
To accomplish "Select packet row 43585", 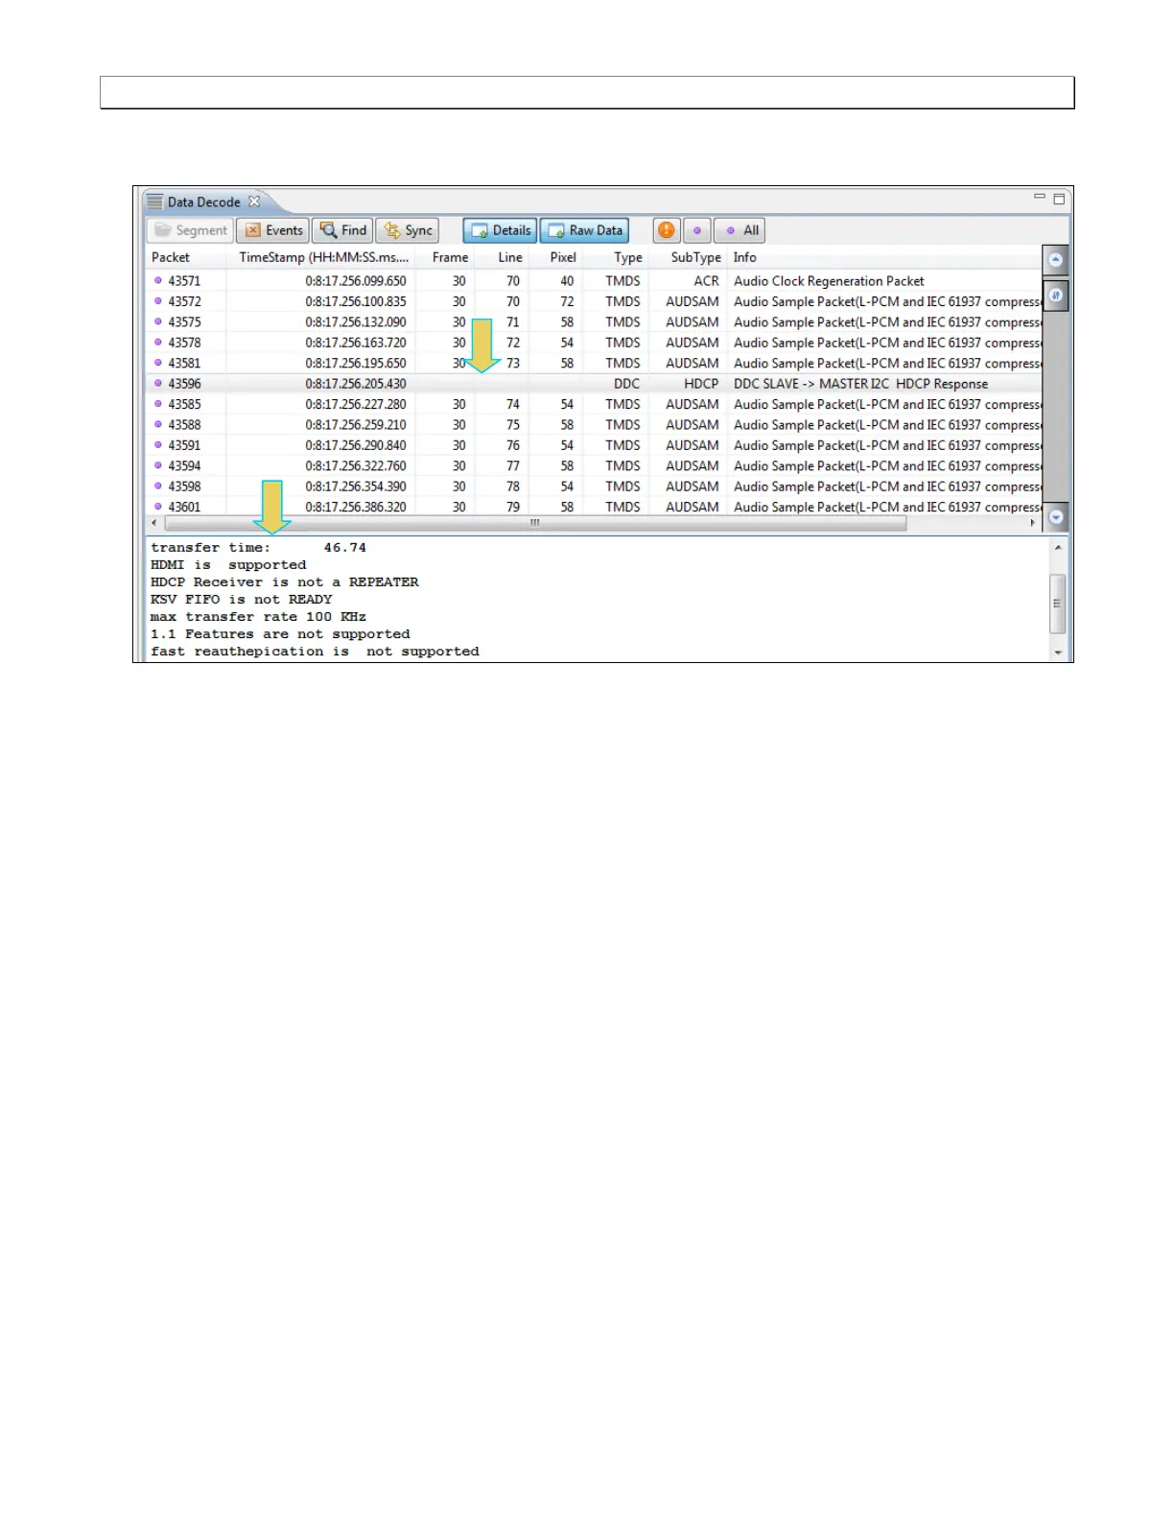I will pyautogui.click(x=593, y=405).
